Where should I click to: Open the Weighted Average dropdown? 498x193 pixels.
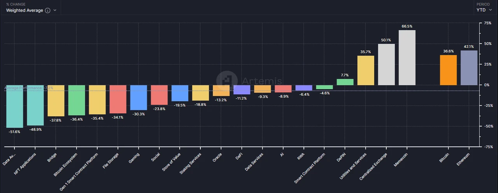[x=31, y=10]
